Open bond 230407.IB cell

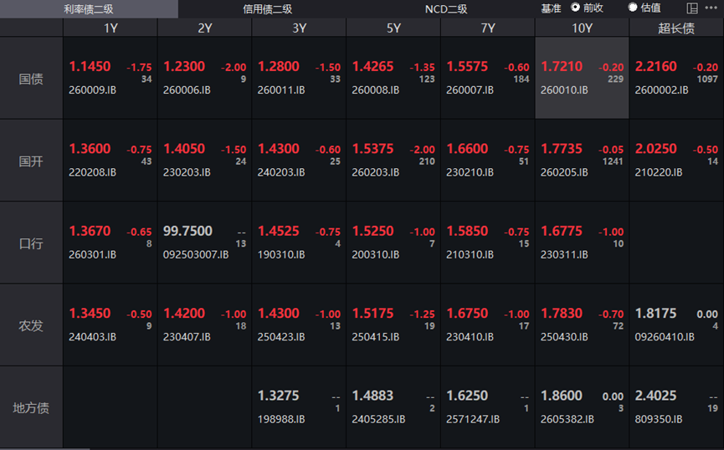(x=204, y=325)
